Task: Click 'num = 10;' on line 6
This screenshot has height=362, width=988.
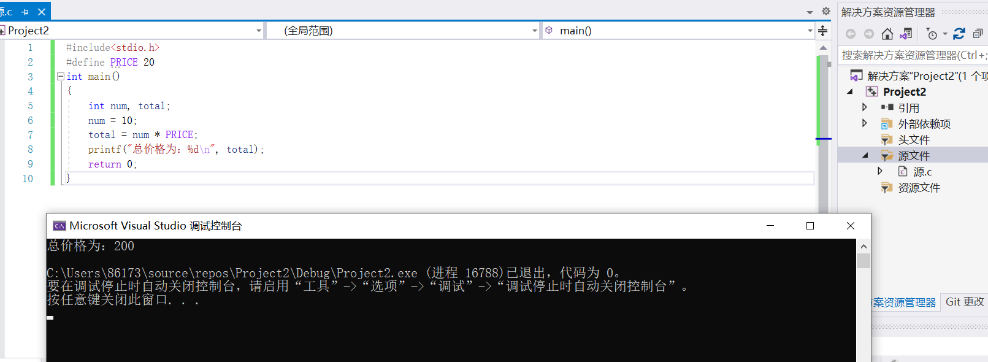Action: pyautogui.click(x=113, y=120)
